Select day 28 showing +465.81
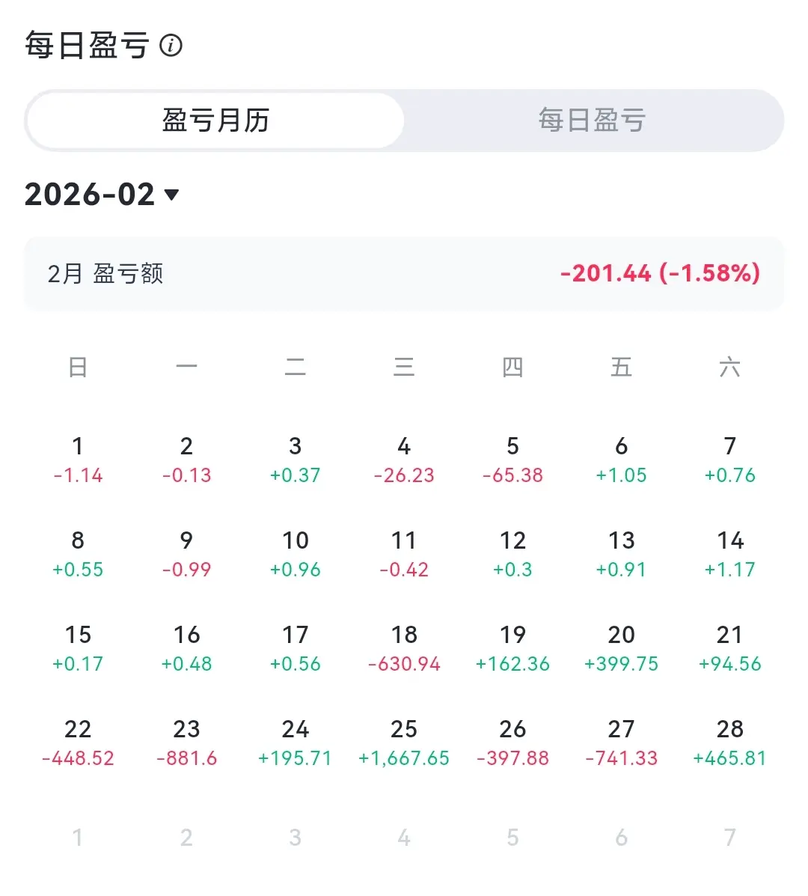 click(x=729, y=743)
